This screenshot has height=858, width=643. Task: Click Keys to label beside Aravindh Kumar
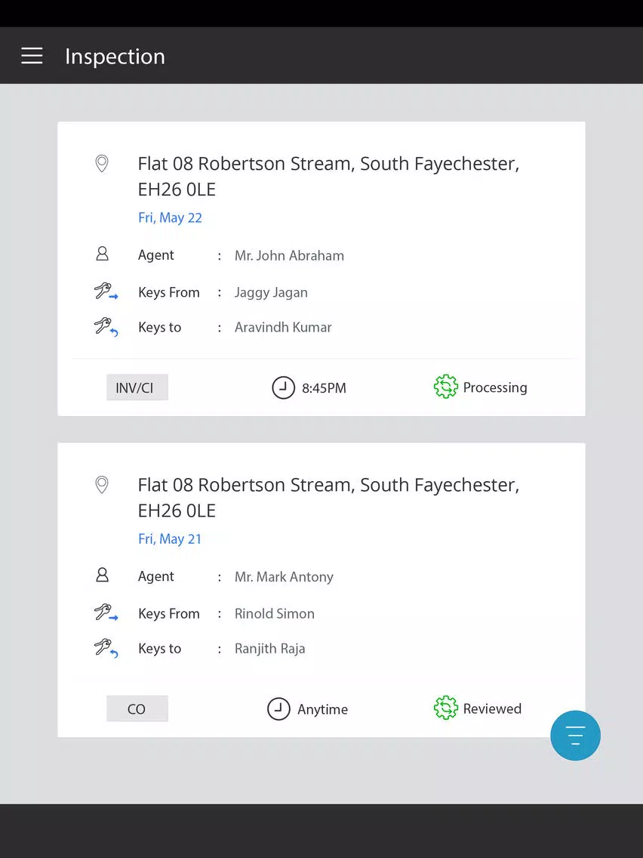coord(159,327)
